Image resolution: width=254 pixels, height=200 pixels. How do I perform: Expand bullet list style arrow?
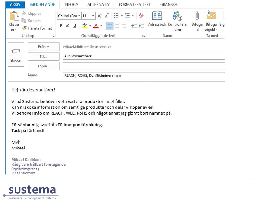121,16
